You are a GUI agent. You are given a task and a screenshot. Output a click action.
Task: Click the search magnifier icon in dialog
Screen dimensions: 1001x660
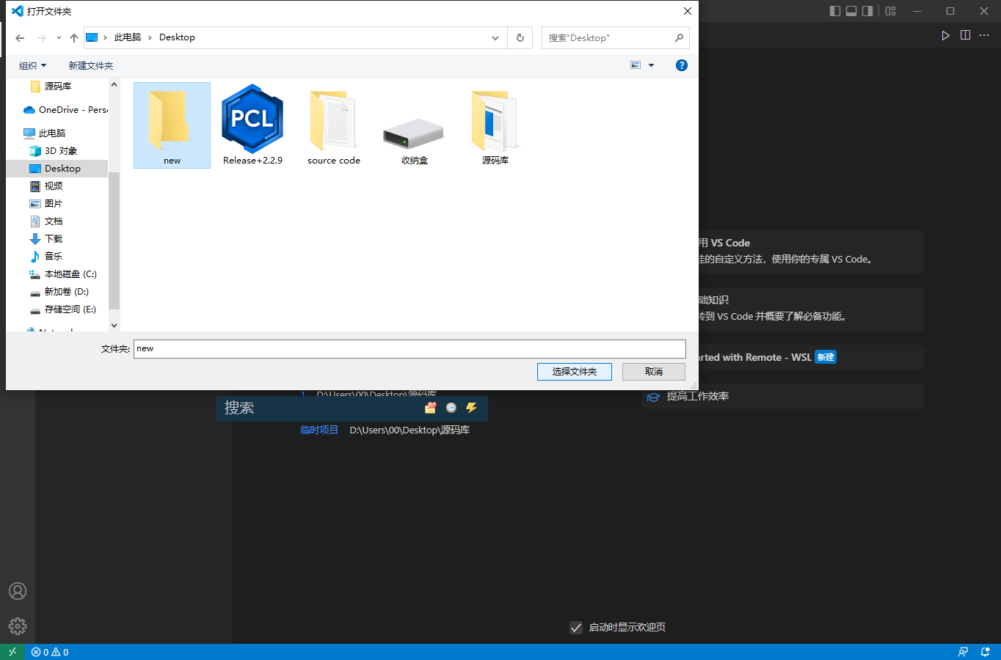[679, 37]
